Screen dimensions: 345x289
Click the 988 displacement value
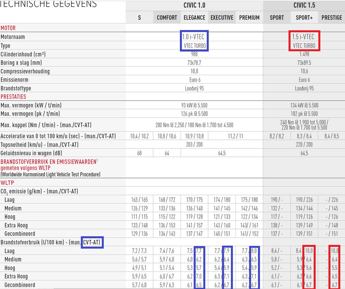[194, 54]
